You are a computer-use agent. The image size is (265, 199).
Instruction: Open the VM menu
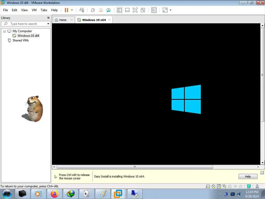point(34,10)
